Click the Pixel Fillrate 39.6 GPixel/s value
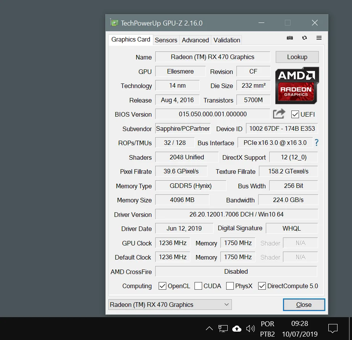352x340 pixels. (x=181, y=171)
